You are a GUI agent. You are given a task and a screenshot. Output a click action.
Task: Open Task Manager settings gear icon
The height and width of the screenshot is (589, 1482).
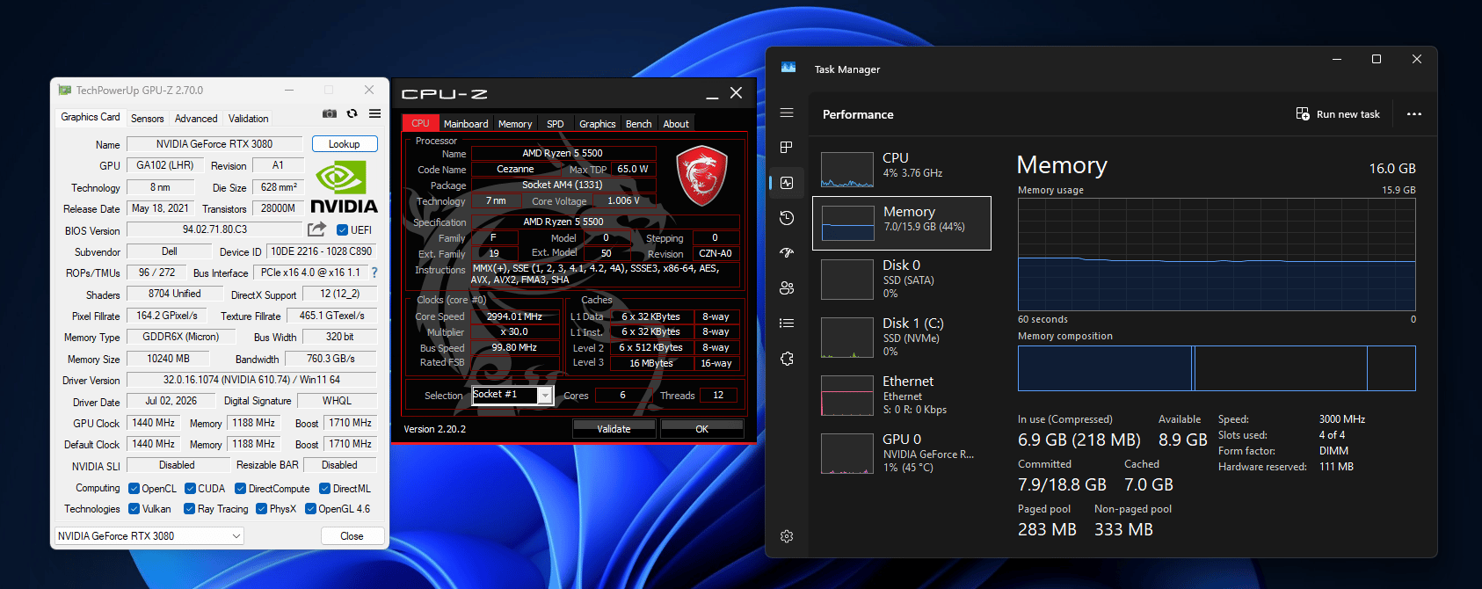[x=787, y=536]
